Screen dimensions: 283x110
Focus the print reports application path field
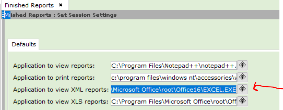point(174,77)
